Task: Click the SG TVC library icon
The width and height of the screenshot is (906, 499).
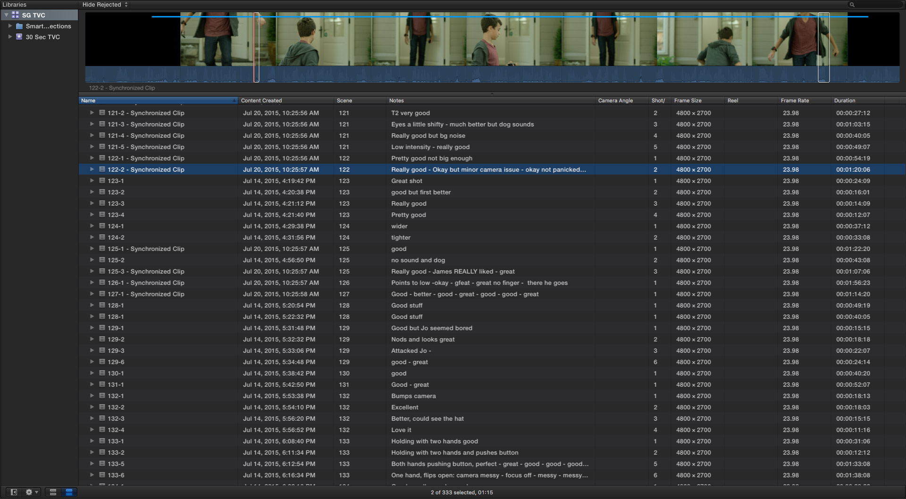Action: [x=15, y=15]
